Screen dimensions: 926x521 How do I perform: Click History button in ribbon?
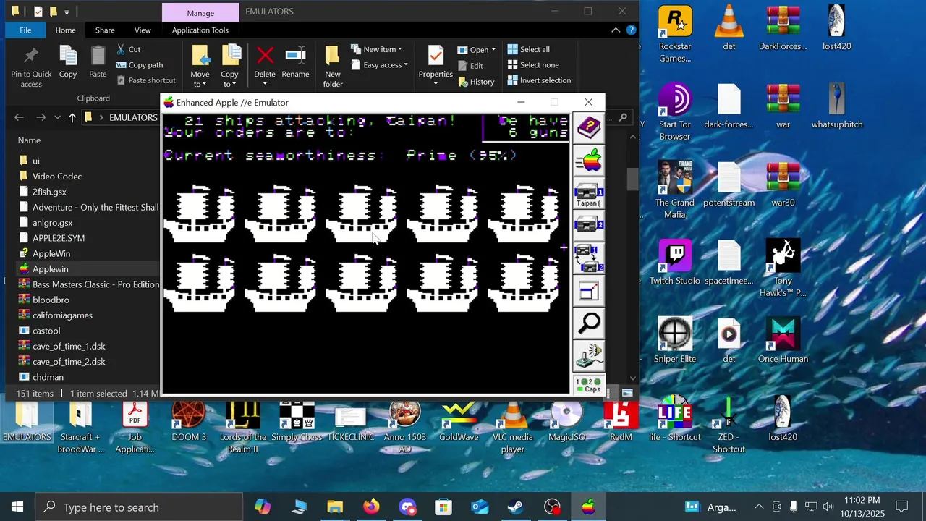click(x=476, y=82)
